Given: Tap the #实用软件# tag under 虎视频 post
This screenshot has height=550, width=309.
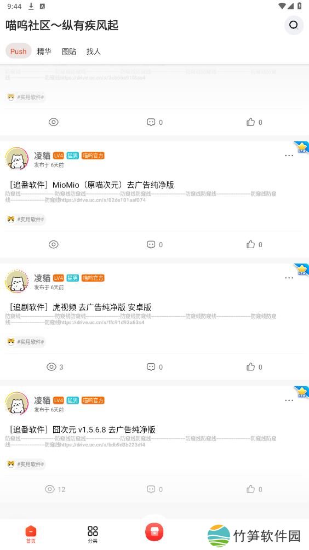Looking at the screenshot, I should (x=26, y=342).
